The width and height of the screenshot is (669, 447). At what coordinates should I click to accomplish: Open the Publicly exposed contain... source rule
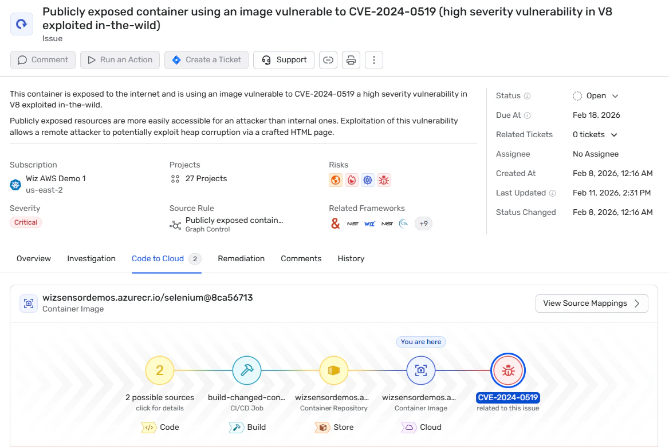234,220
